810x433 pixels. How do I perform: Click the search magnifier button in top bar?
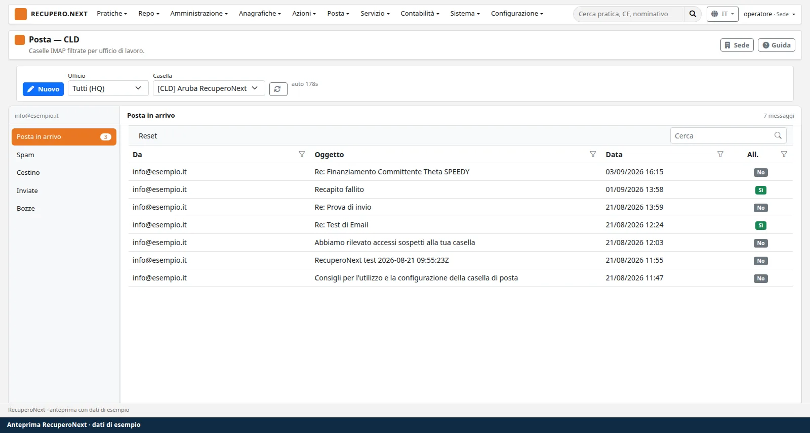tap(693, 14)
